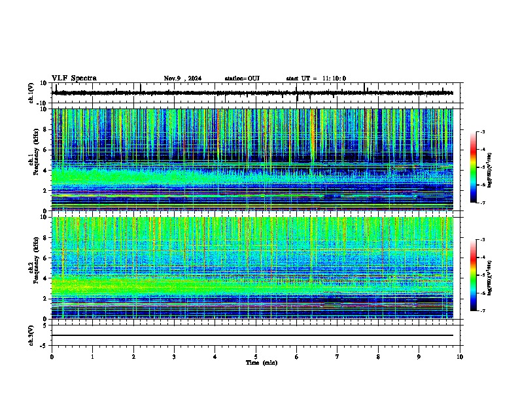Click the "-3" tick on ch.1 colorbar
The height and width of the screenshot is (400, 518).
tap(483, 132)
